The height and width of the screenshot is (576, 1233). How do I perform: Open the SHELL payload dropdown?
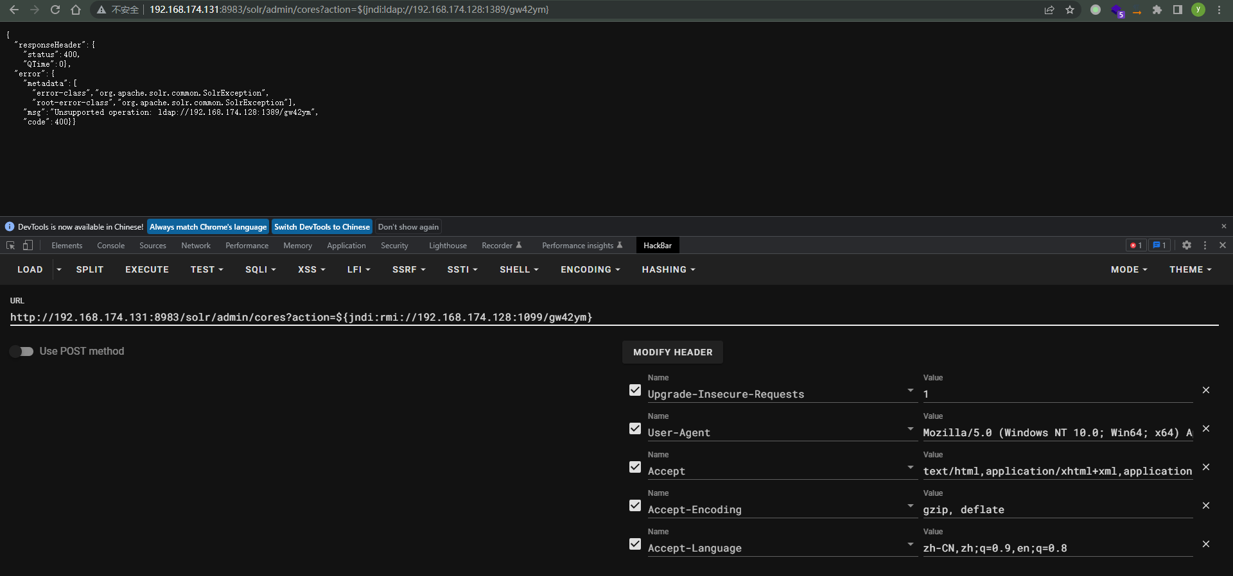click(519, 269)
